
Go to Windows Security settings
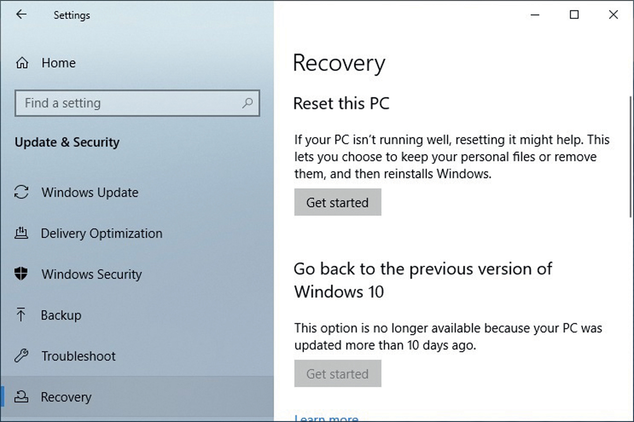pyautogui.click(x=91, y=274)
